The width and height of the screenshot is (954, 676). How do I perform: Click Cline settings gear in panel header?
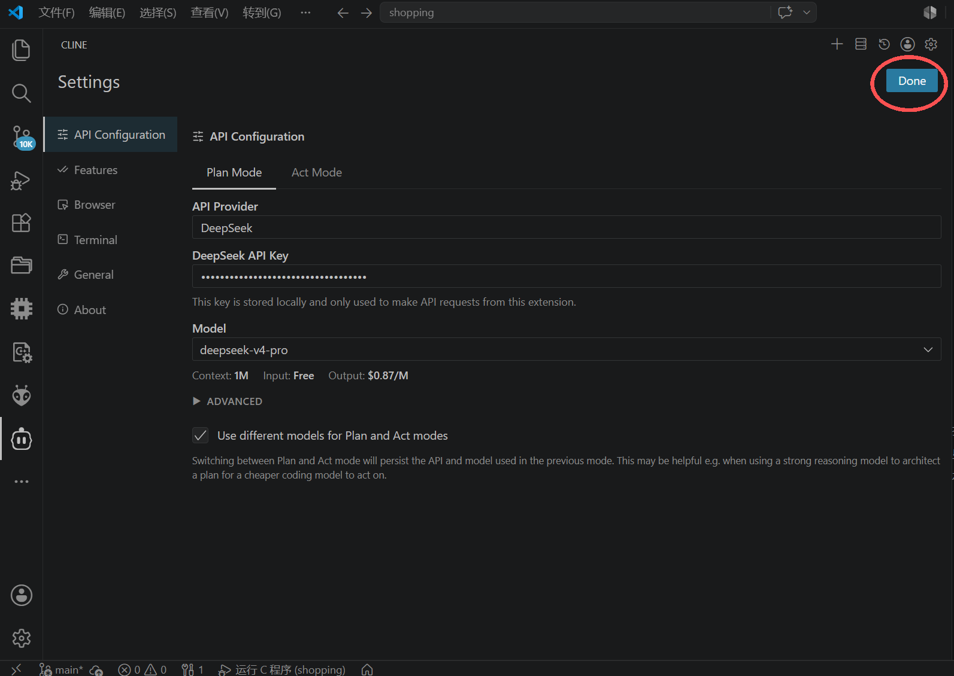click(931, 44)
